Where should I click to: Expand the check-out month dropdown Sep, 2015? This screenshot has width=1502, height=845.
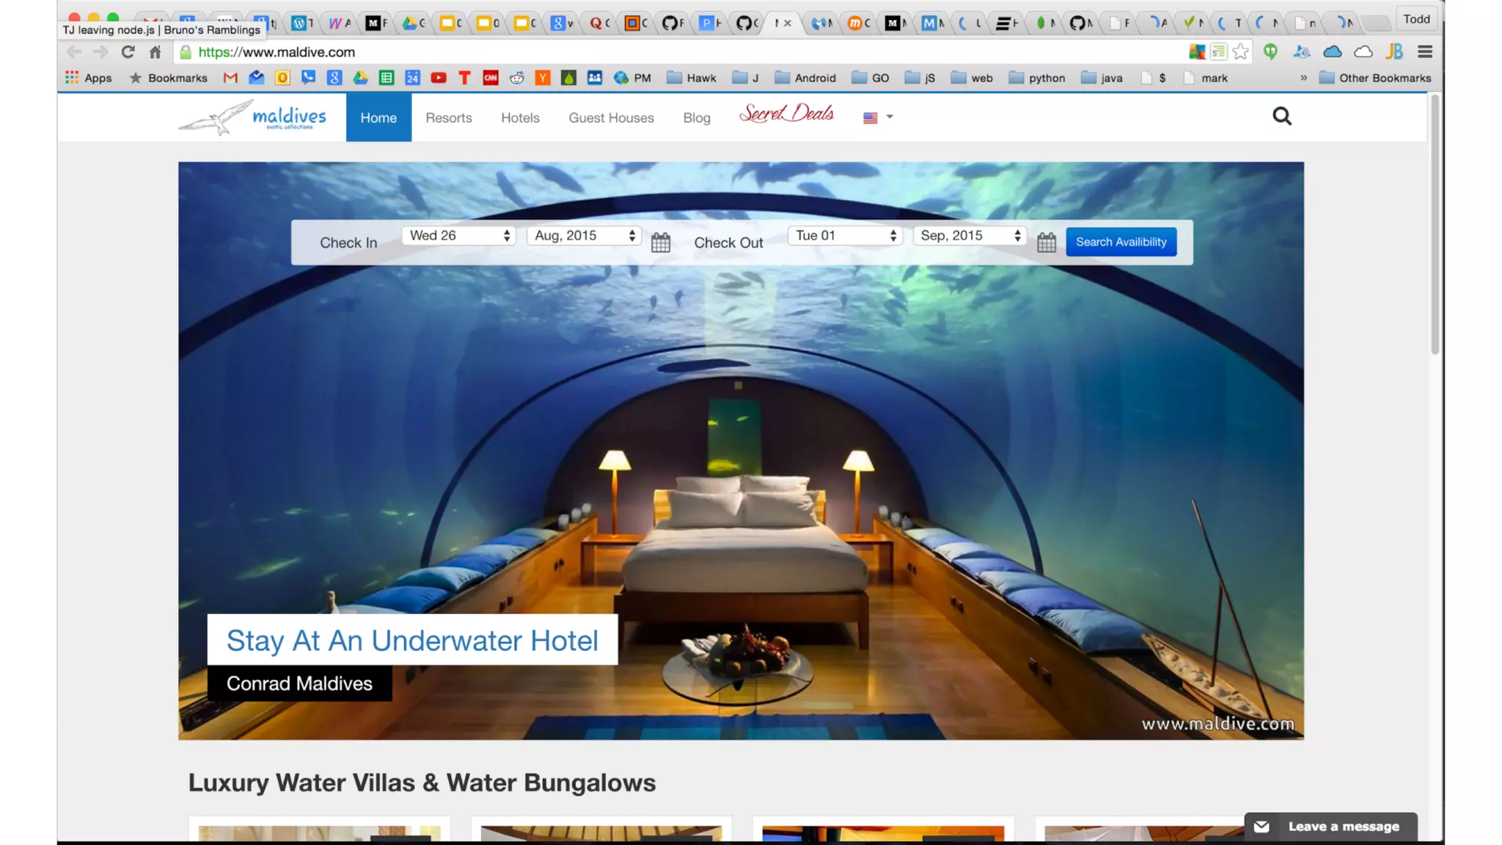point(970,235)
